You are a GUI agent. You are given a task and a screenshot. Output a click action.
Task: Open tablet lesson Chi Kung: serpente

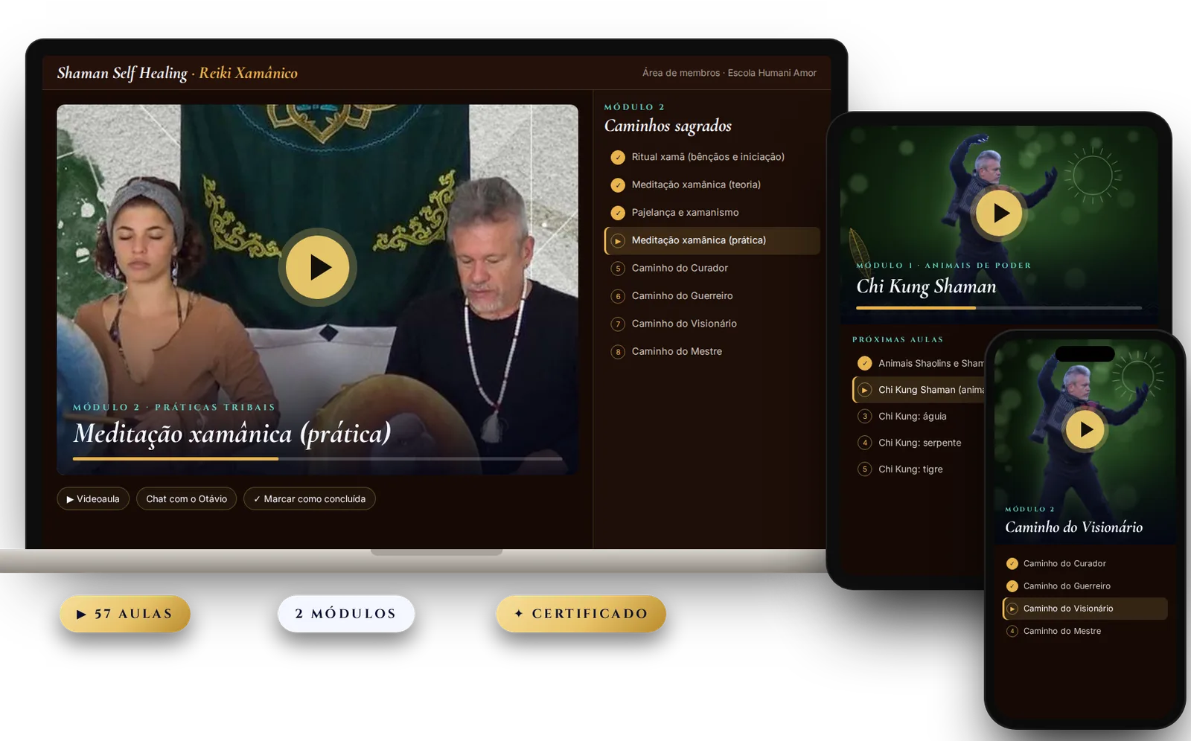pos(919,443)
